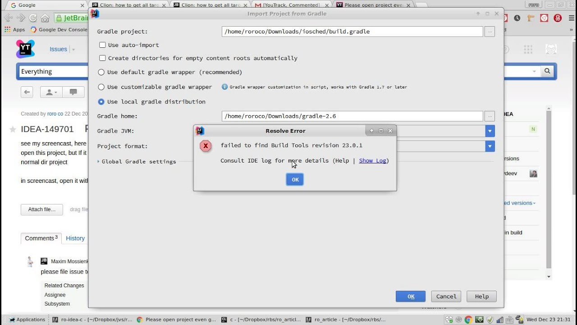This screenshot has width=577, height=325.
Task: Reload the browser page
Action: click(33, 18)
